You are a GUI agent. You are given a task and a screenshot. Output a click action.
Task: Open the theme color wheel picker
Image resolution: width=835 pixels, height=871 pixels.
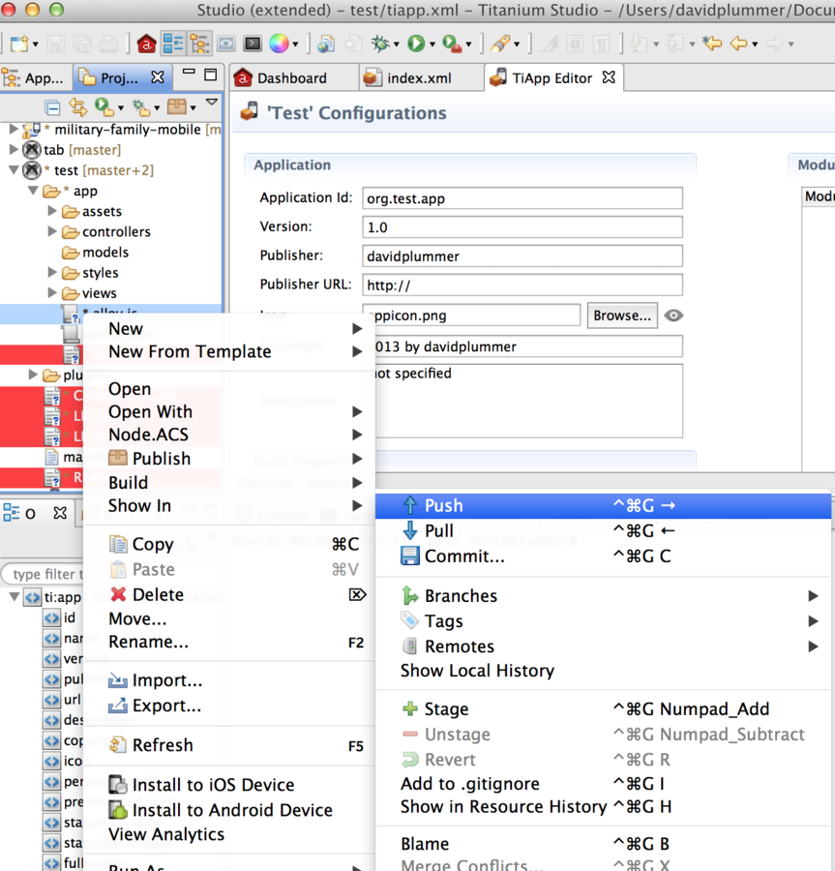point(279,44)
